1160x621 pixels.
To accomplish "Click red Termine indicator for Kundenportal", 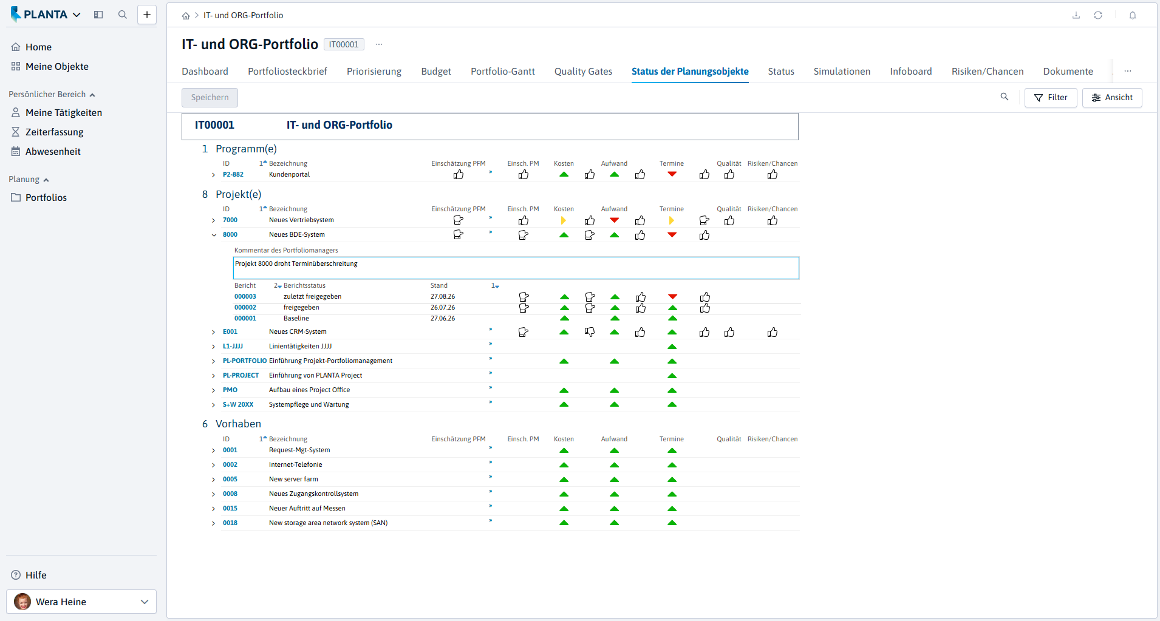I will click(672, 174).
